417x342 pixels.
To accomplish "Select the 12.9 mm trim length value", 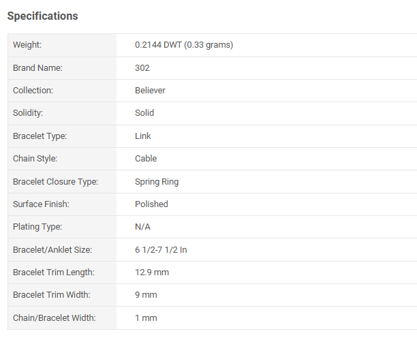I will [152, 273].
